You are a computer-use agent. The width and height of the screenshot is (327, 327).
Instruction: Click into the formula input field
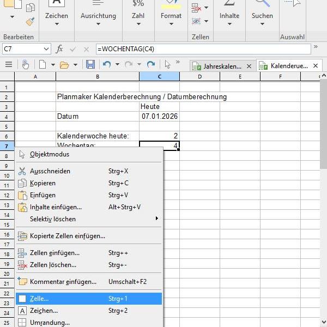point(202,49)
